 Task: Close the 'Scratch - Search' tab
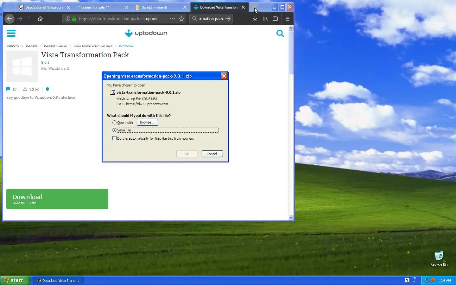pos(185,7)
